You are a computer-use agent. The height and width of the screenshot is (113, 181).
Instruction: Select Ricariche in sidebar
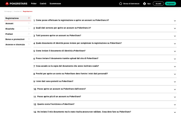[18, 29]
